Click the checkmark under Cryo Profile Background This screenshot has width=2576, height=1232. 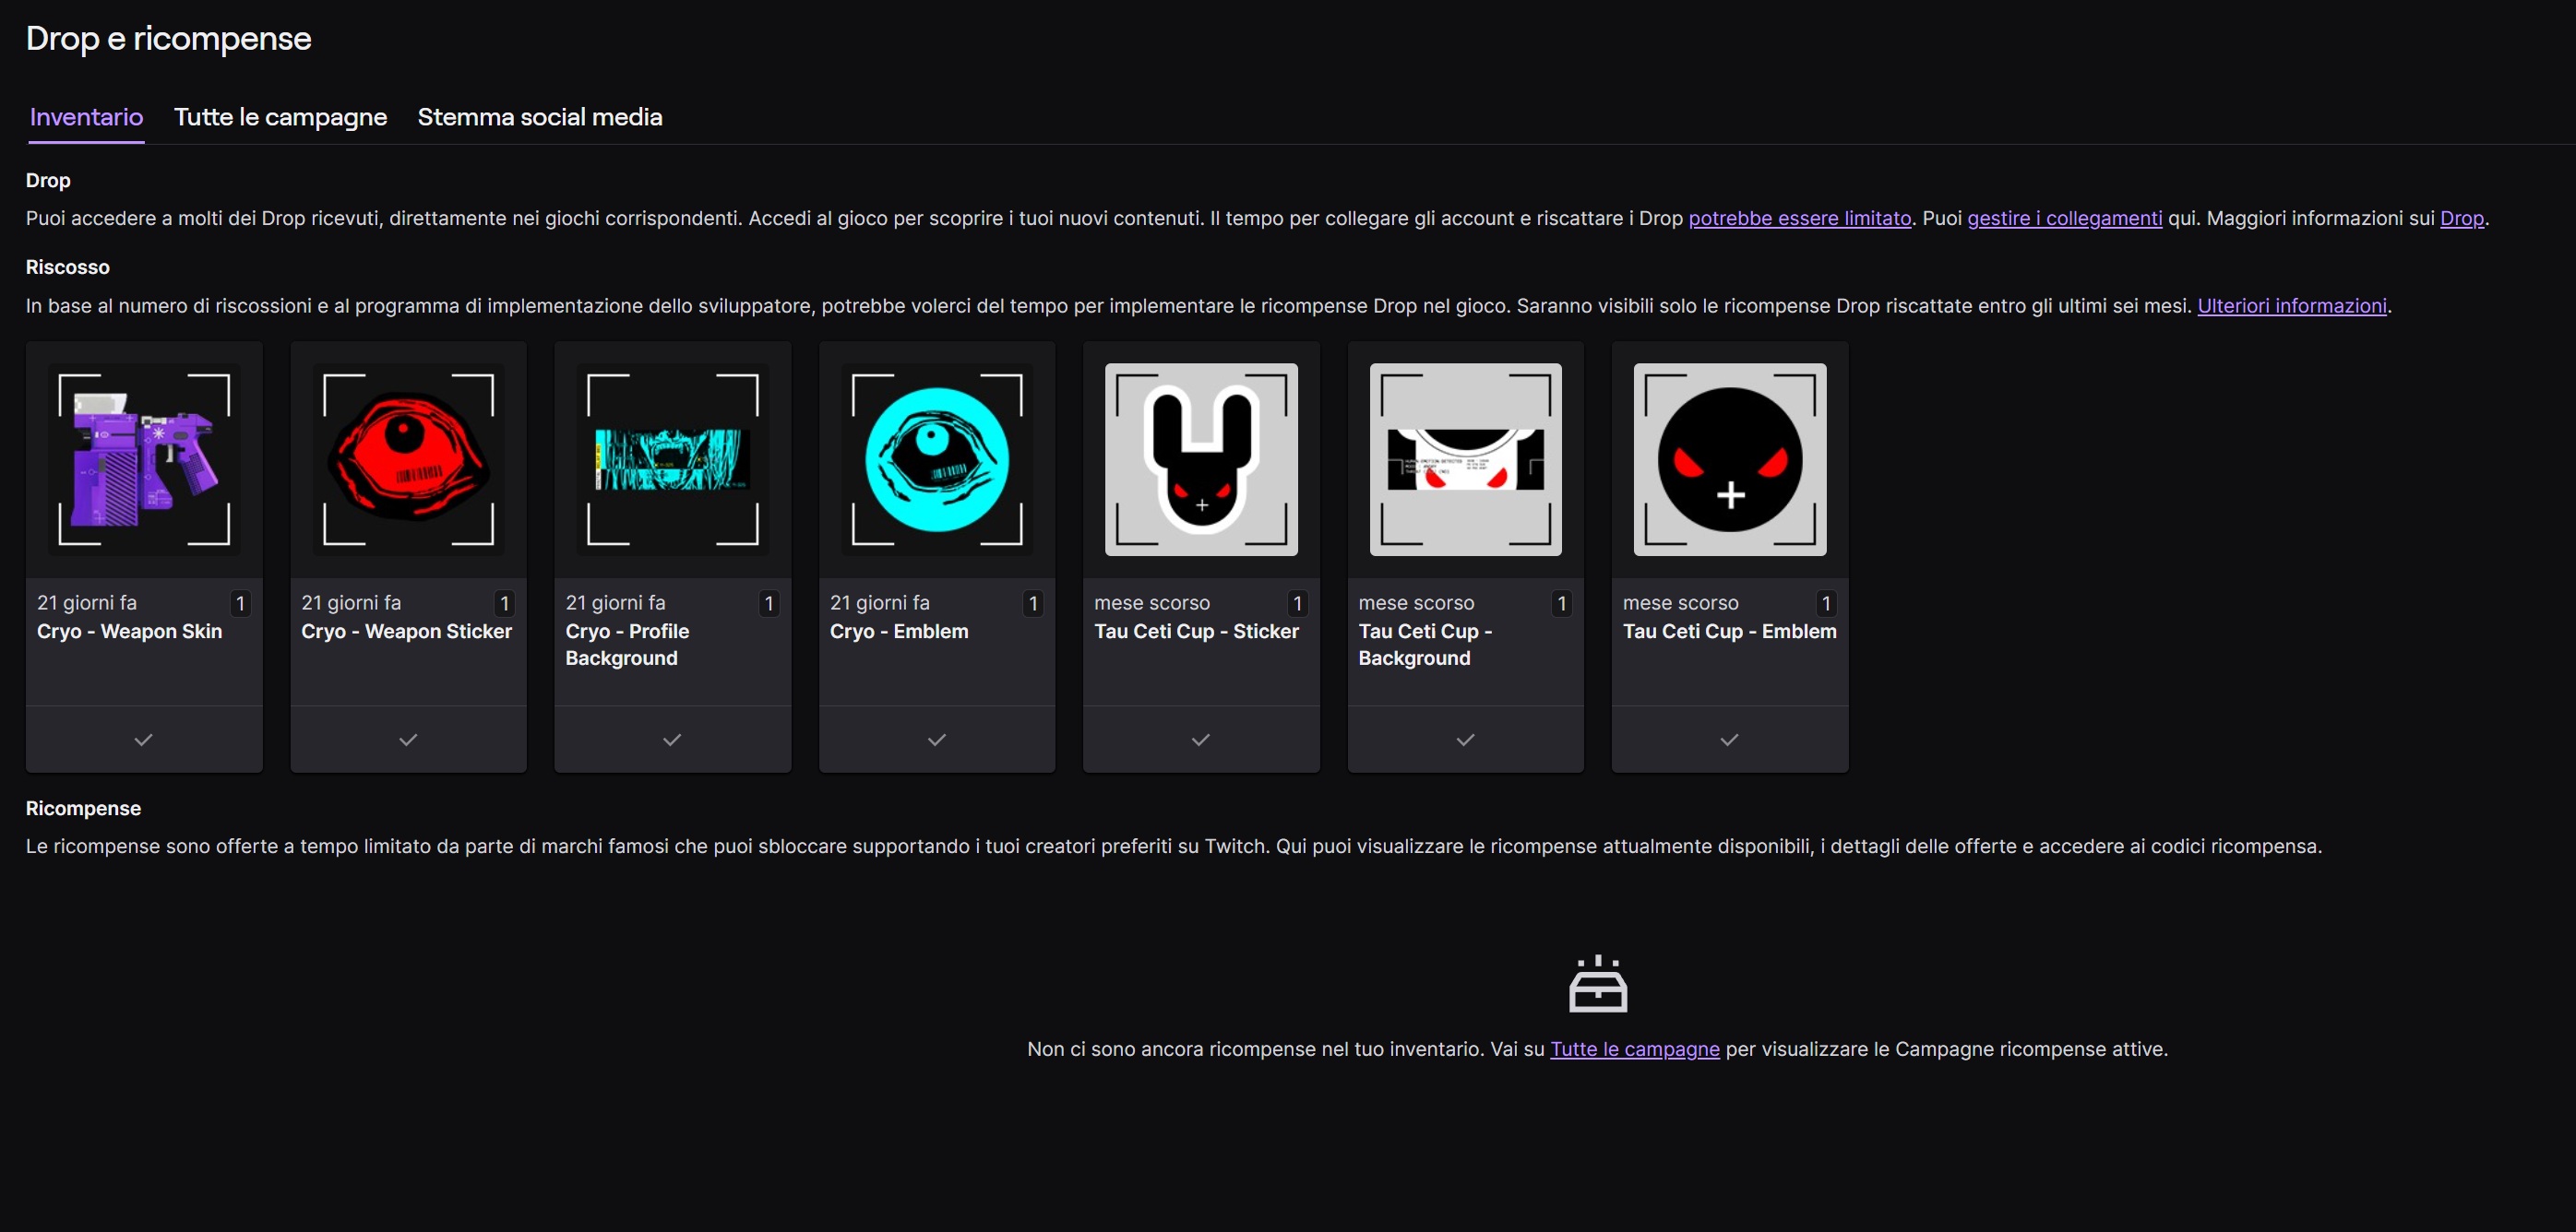672,740
